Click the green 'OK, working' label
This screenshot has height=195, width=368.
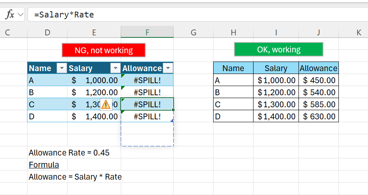tap(278, 49)
